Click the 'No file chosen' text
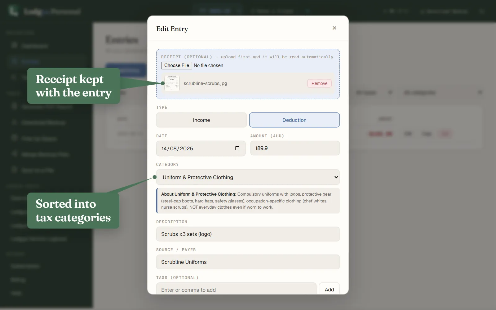This screenshot has height=310, width=496. pyautogui.click(x=208, y=65)
